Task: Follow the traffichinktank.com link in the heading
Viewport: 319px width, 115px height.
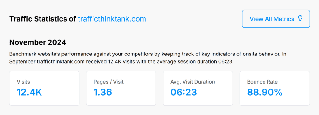Action: point(112,19)
